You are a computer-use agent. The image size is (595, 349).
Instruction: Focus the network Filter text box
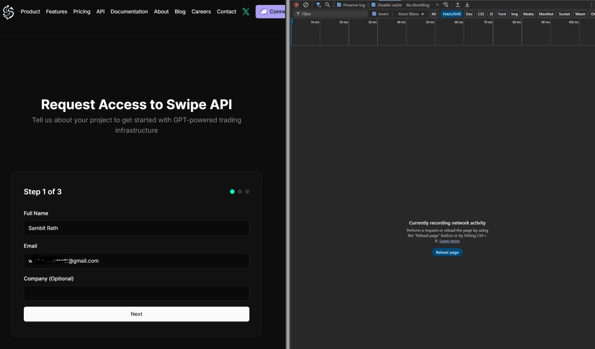coord(331,14)
